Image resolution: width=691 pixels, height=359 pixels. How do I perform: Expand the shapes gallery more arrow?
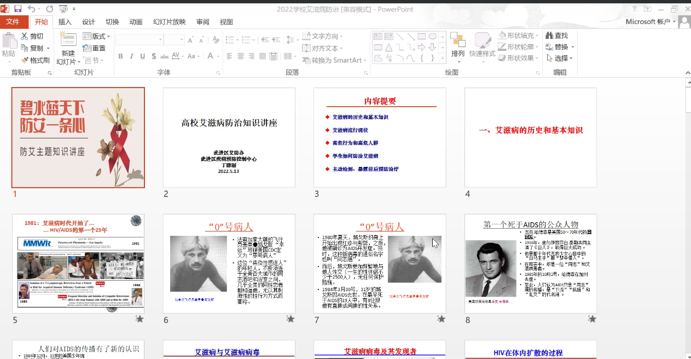pos(442,58)
